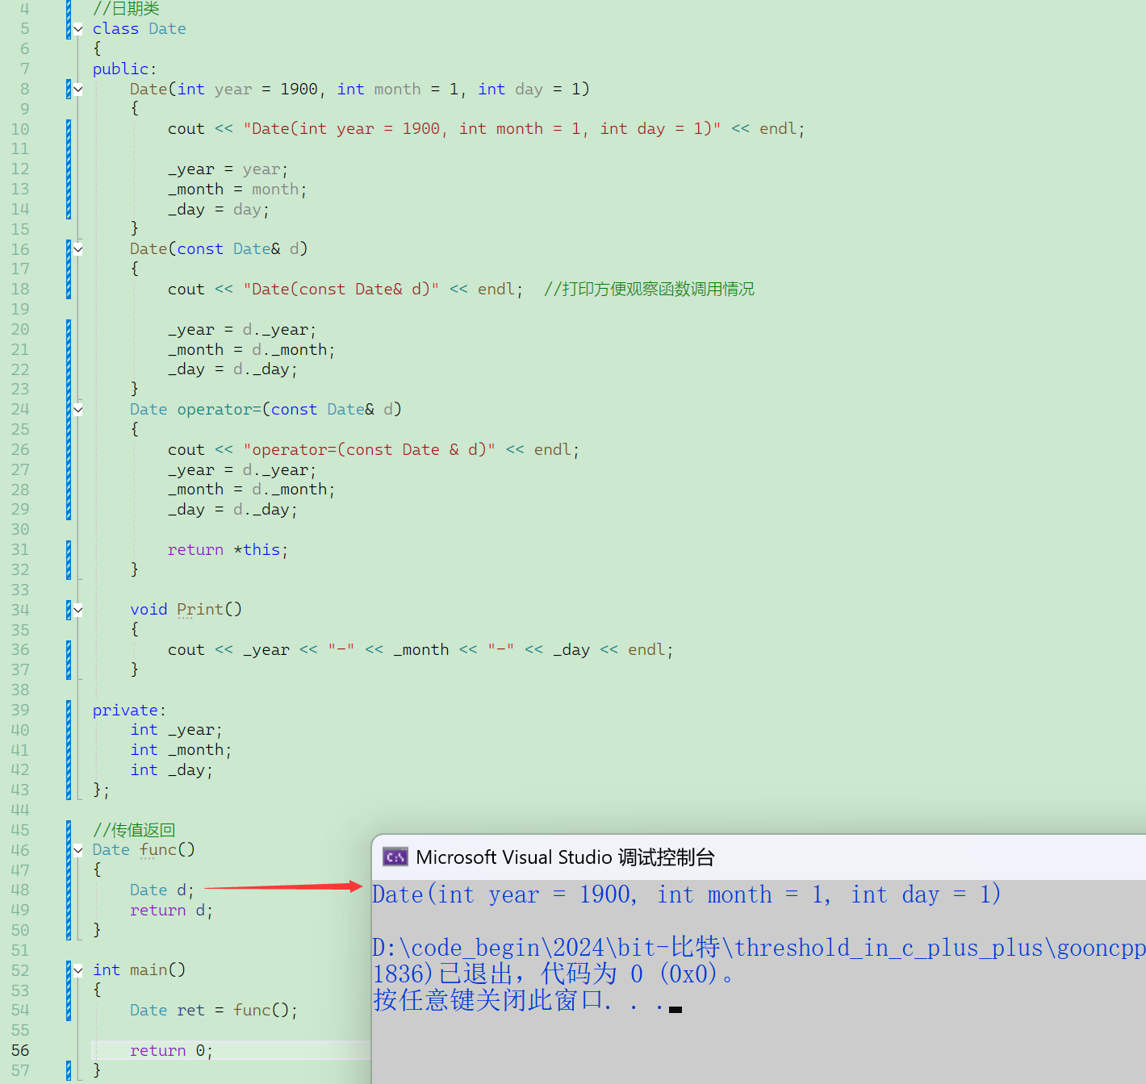Collapse the int main() function block

[x=78, y=970]
